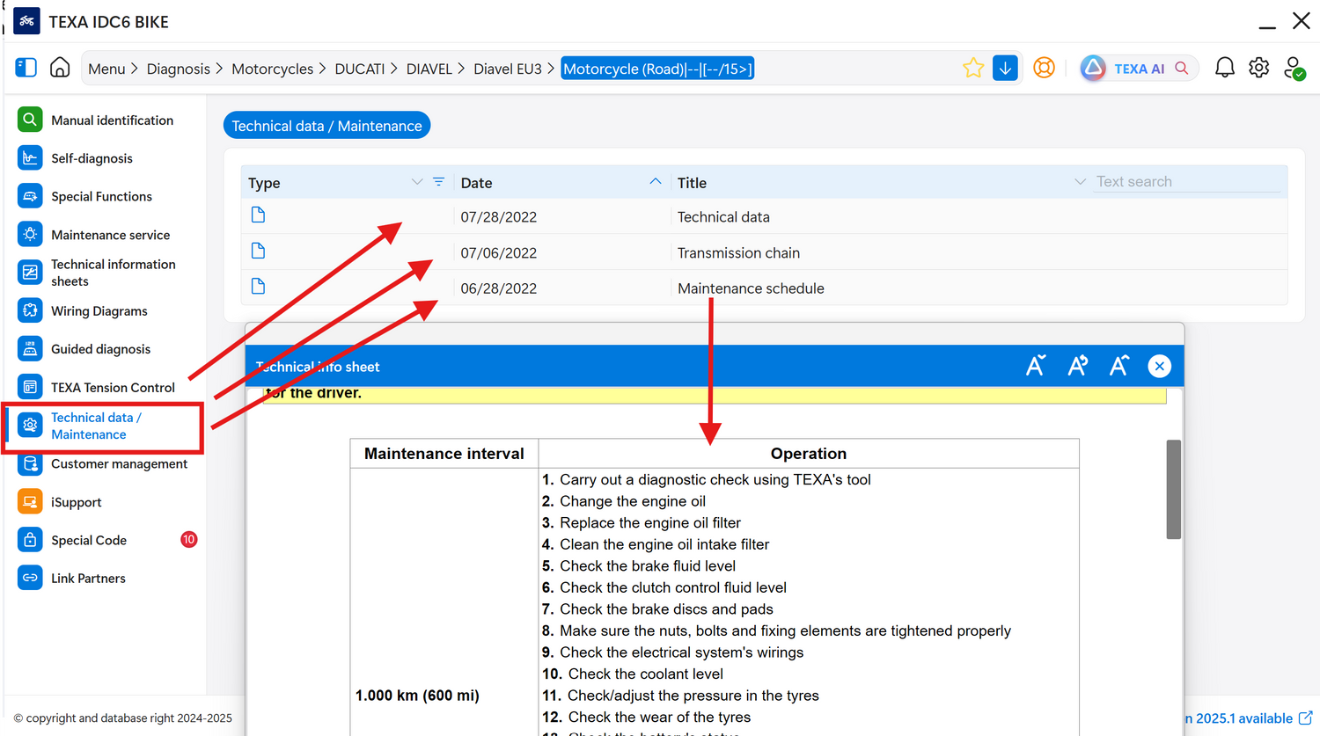
Task: Open Maintenance service
Action: tap(110, 235)
